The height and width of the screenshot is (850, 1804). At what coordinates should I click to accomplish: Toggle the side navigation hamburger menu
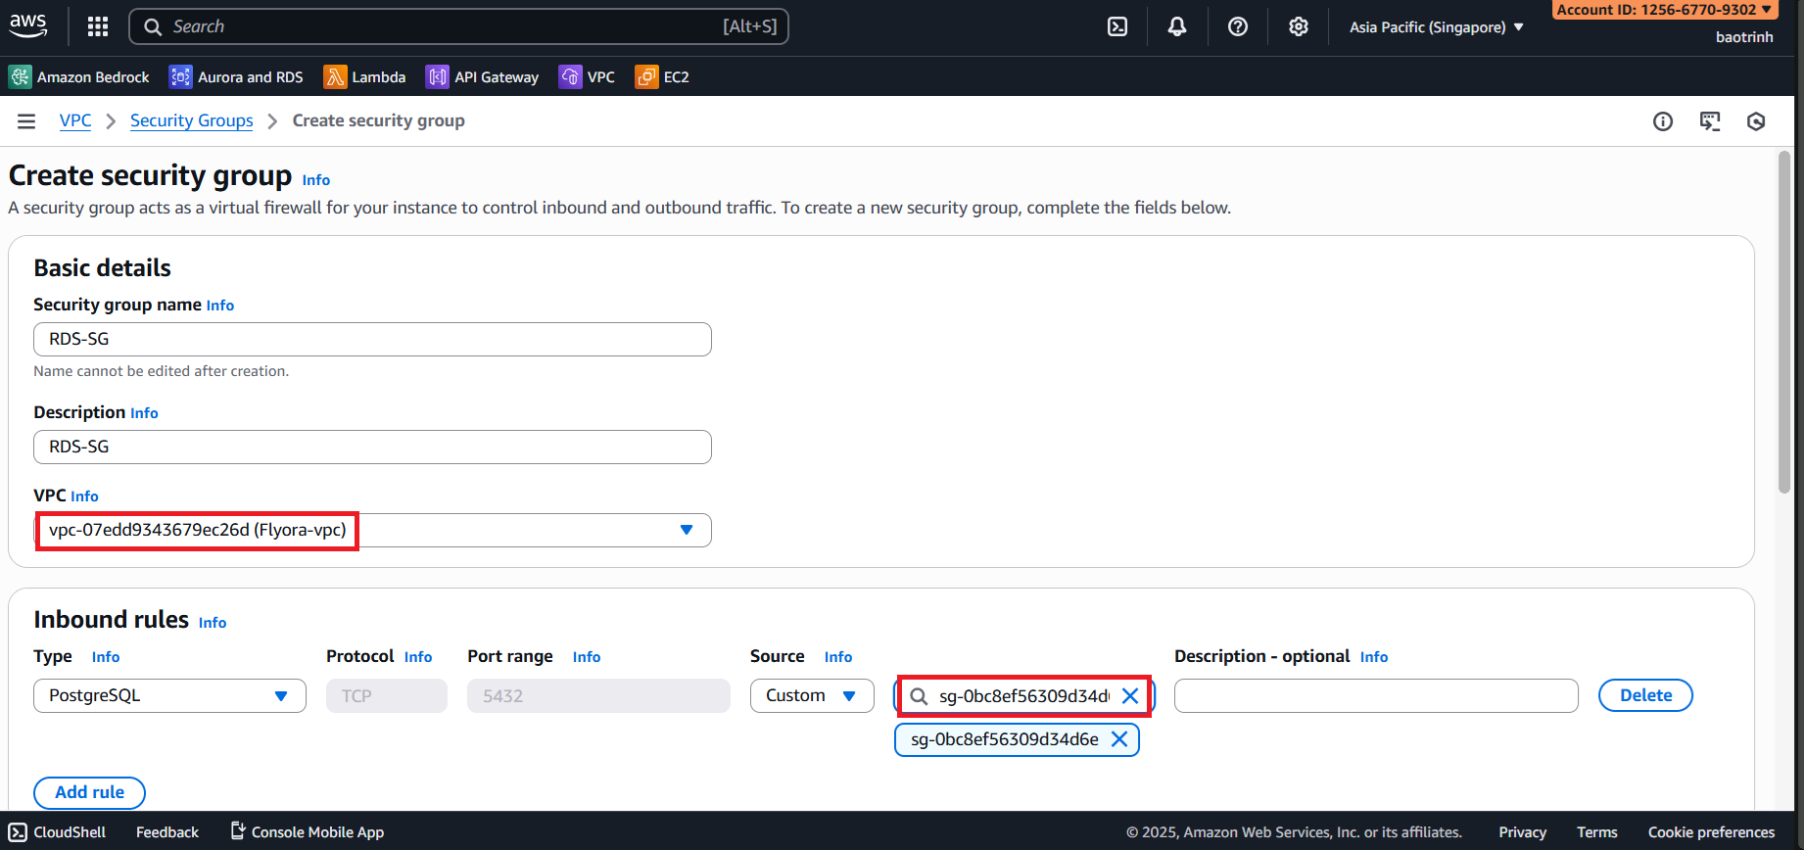26,121
